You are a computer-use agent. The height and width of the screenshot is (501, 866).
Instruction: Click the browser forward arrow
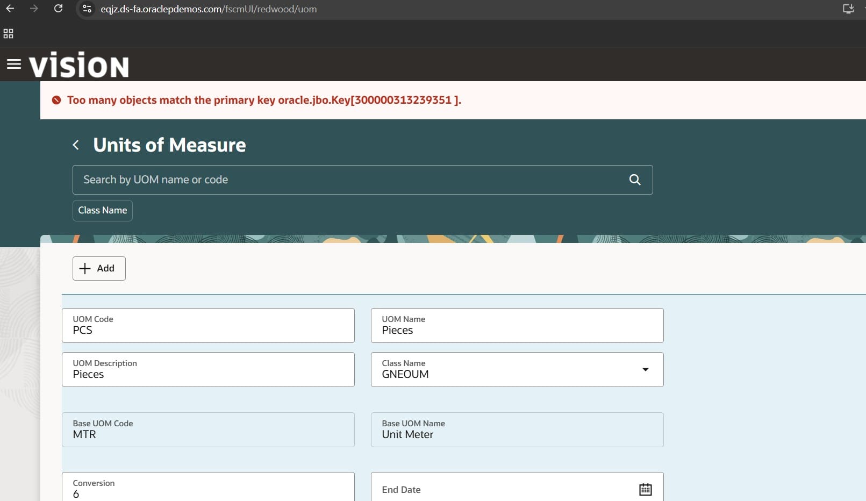click(x=34, y=9)
